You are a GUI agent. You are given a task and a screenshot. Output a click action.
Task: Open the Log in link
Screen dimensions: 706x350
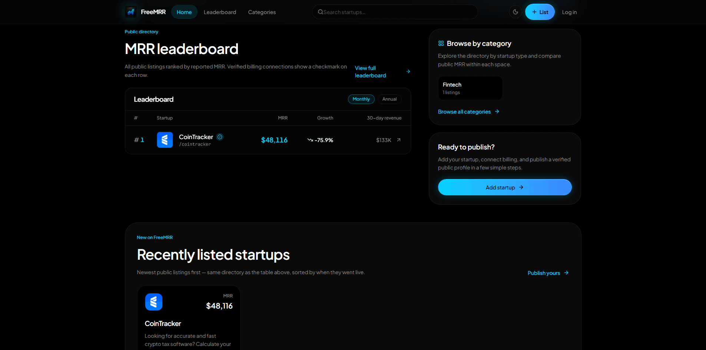569,12
